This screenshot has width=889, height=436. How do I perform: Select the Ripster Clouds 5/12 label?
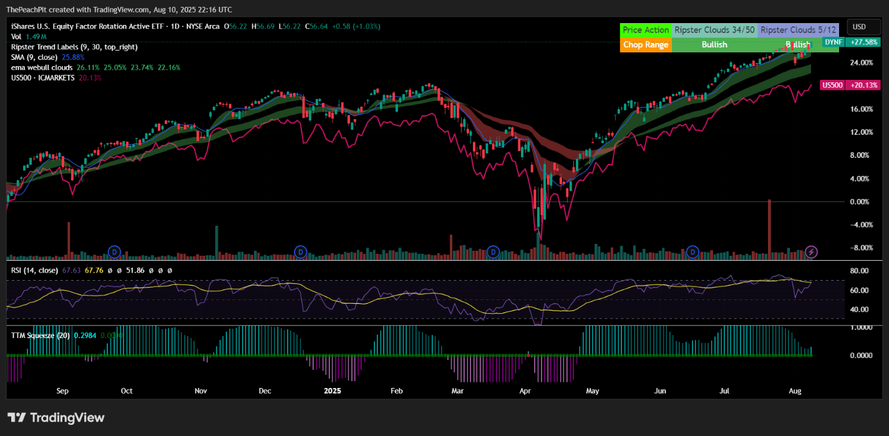[x=798, y=29]
